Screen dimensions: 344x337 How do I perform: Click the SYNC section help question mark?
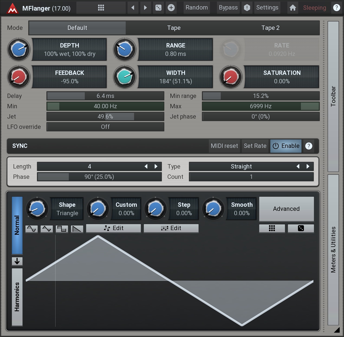[x=309, y=146]
